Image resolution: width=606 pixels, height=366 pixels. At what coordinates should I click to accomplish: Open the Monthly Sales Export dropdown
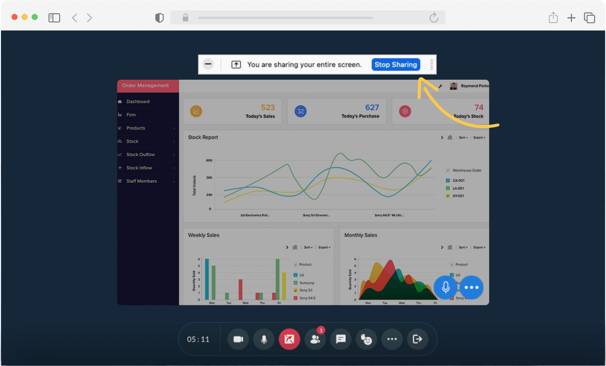479,248
